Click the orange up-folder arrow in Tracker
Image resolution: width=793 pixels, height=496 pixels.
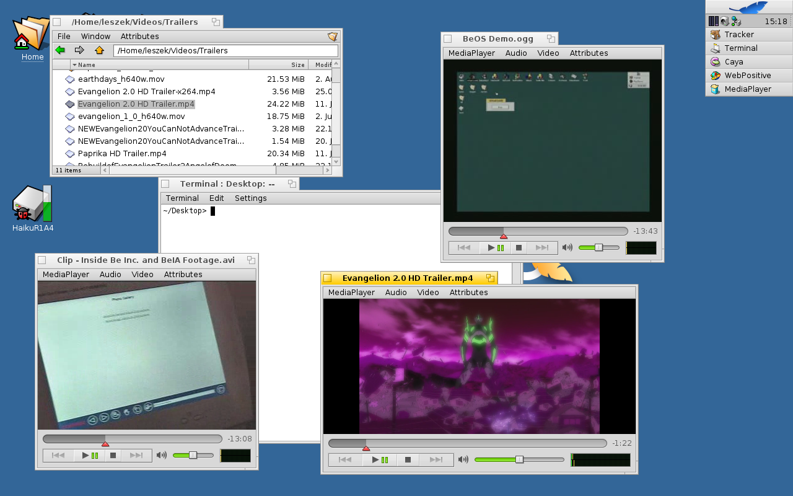pyautogui.click(x=99, y=50)
